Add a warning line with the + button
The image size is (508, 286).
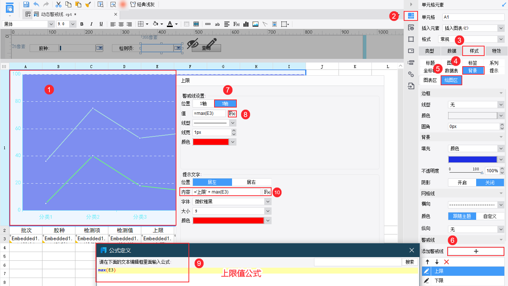coord(475,252)
